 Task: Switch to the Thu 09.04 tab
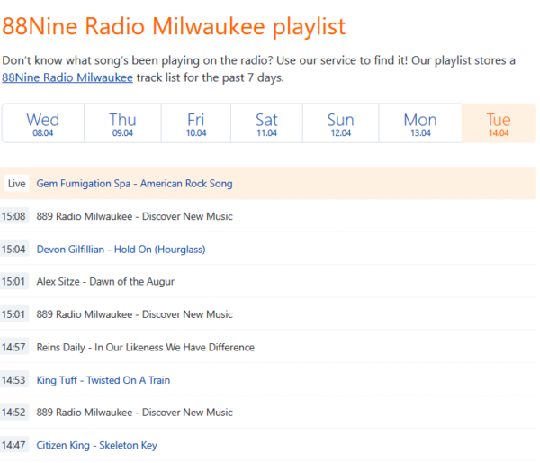click(122, 123)
